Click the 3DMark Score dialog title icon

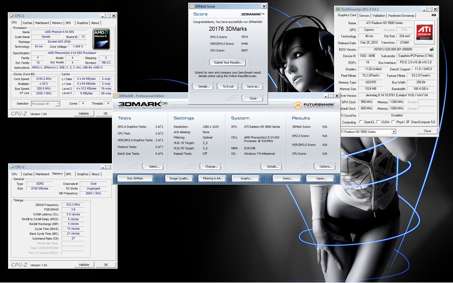click(x=192, y=6)
